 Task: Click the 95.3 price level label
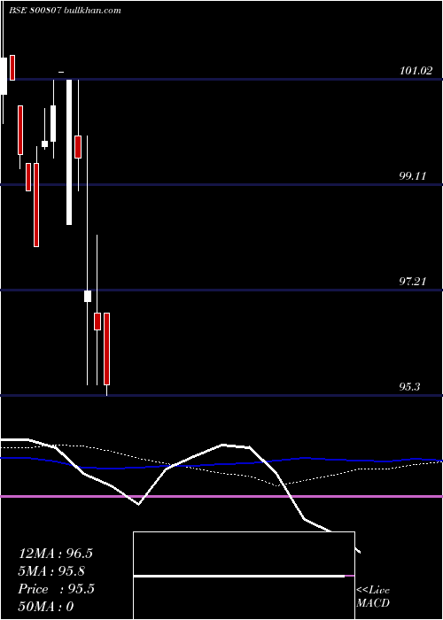409,387
